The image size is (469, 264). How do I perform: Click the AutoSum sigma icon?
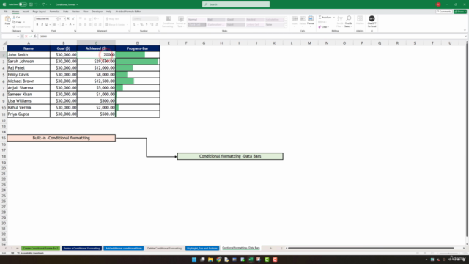coord(320,18)
